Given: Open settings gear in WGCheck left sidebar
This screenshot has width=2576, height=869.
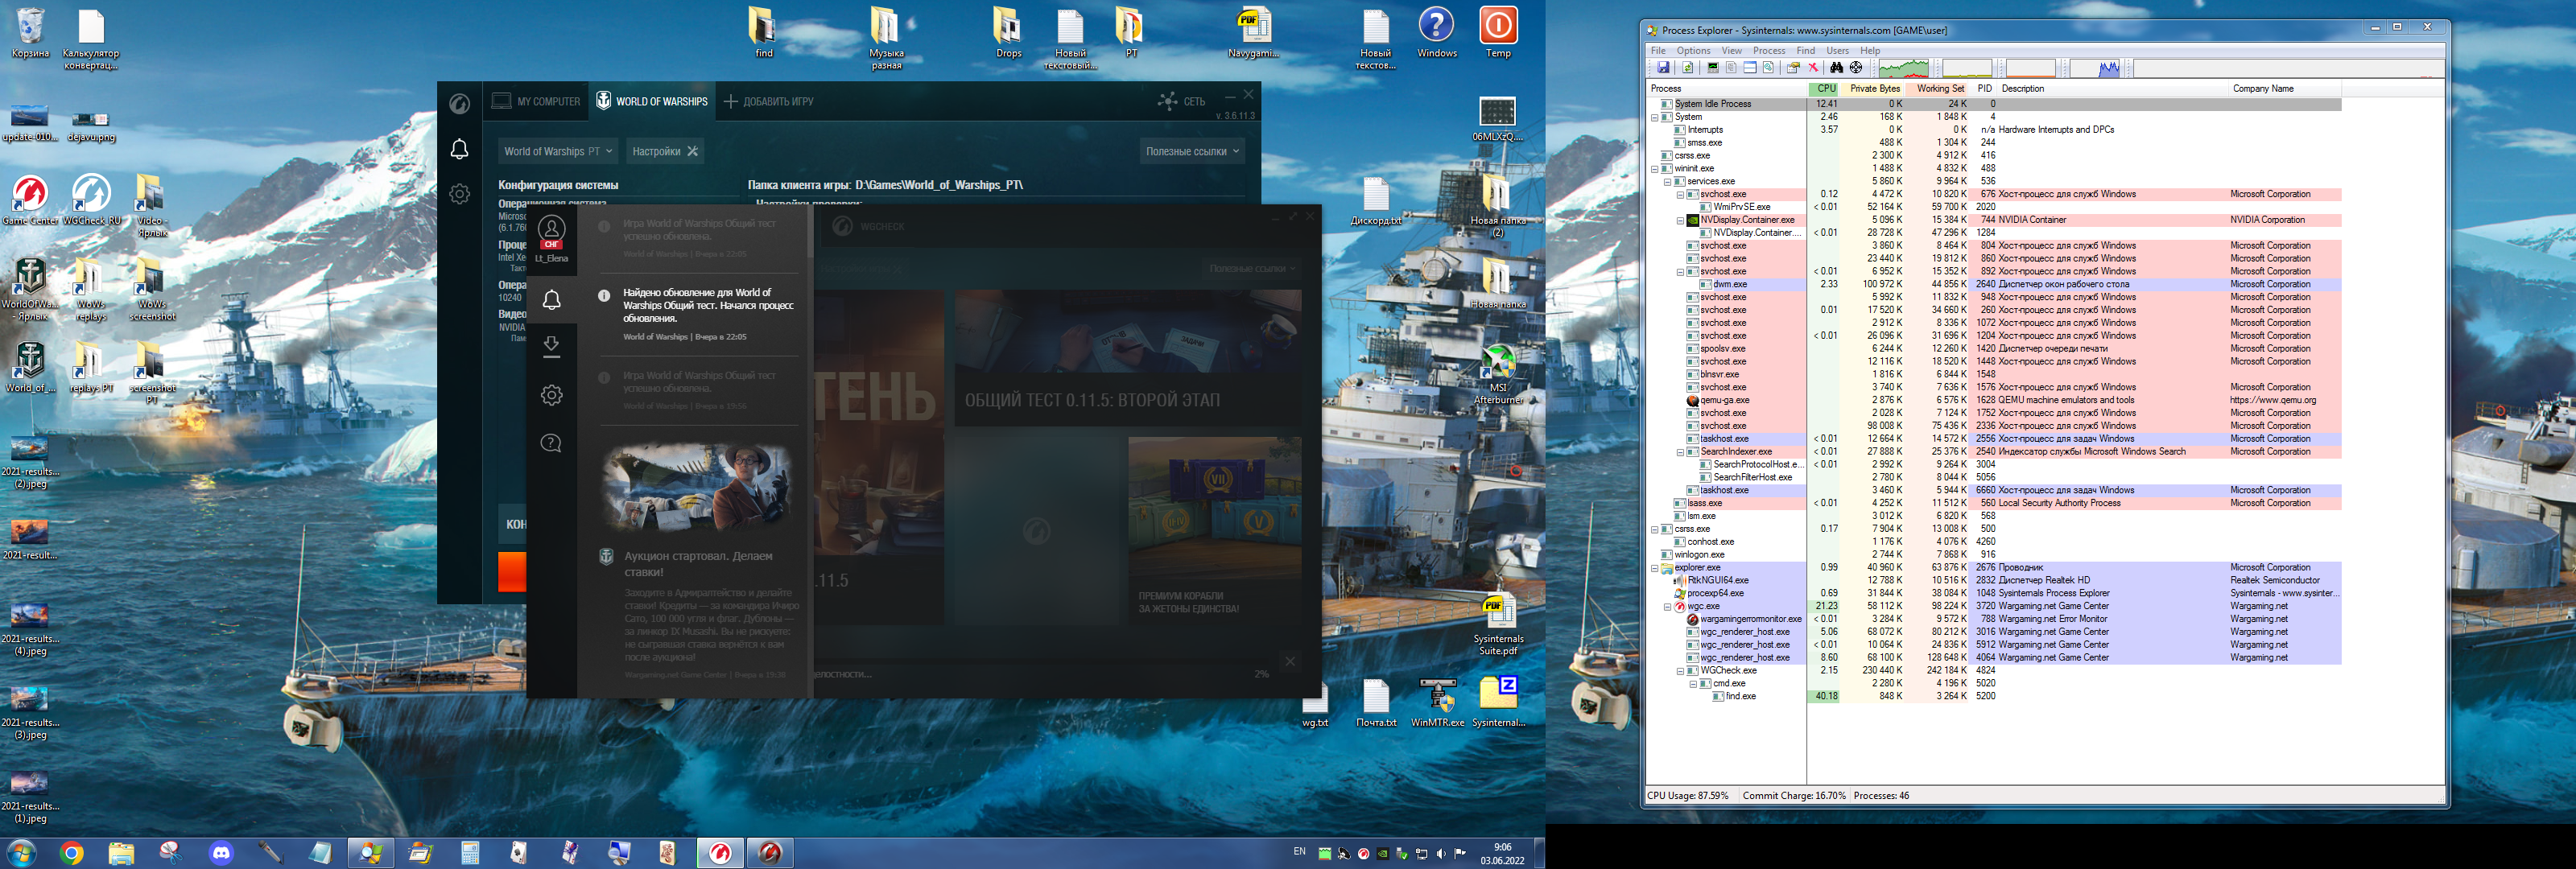Looking at the screenshot, I should pos(459,194).
